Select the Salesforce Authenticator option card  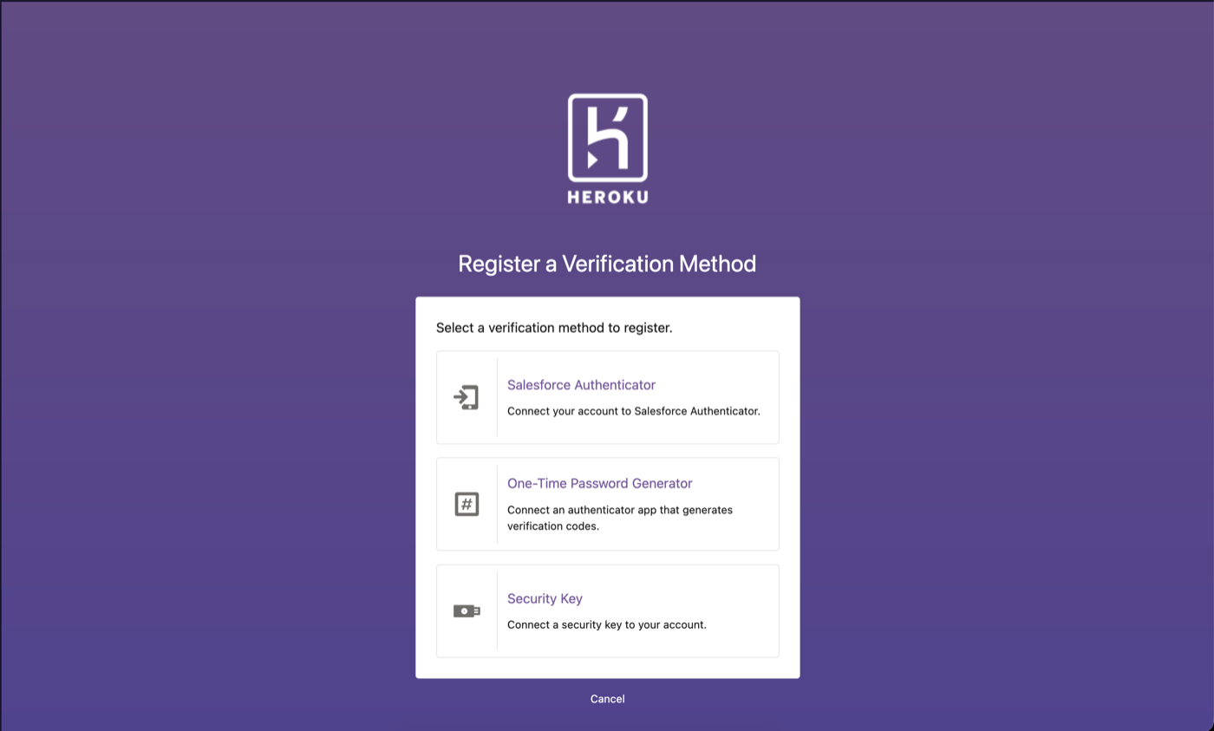(607, 397)
